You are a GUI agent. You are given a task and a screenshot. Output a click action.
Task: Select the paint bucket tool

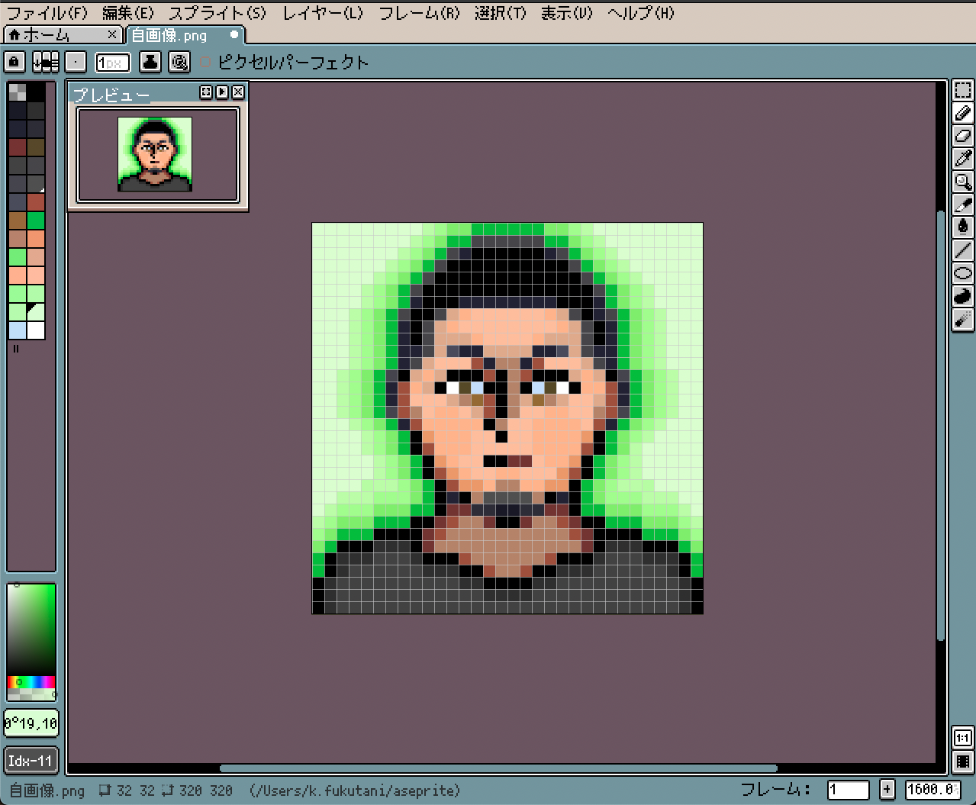(x=963, y=204)
